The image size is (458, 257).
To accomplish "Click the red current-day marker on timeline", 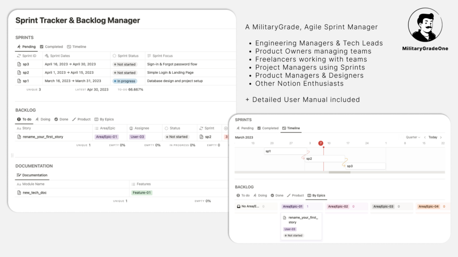I will point(321,143).
